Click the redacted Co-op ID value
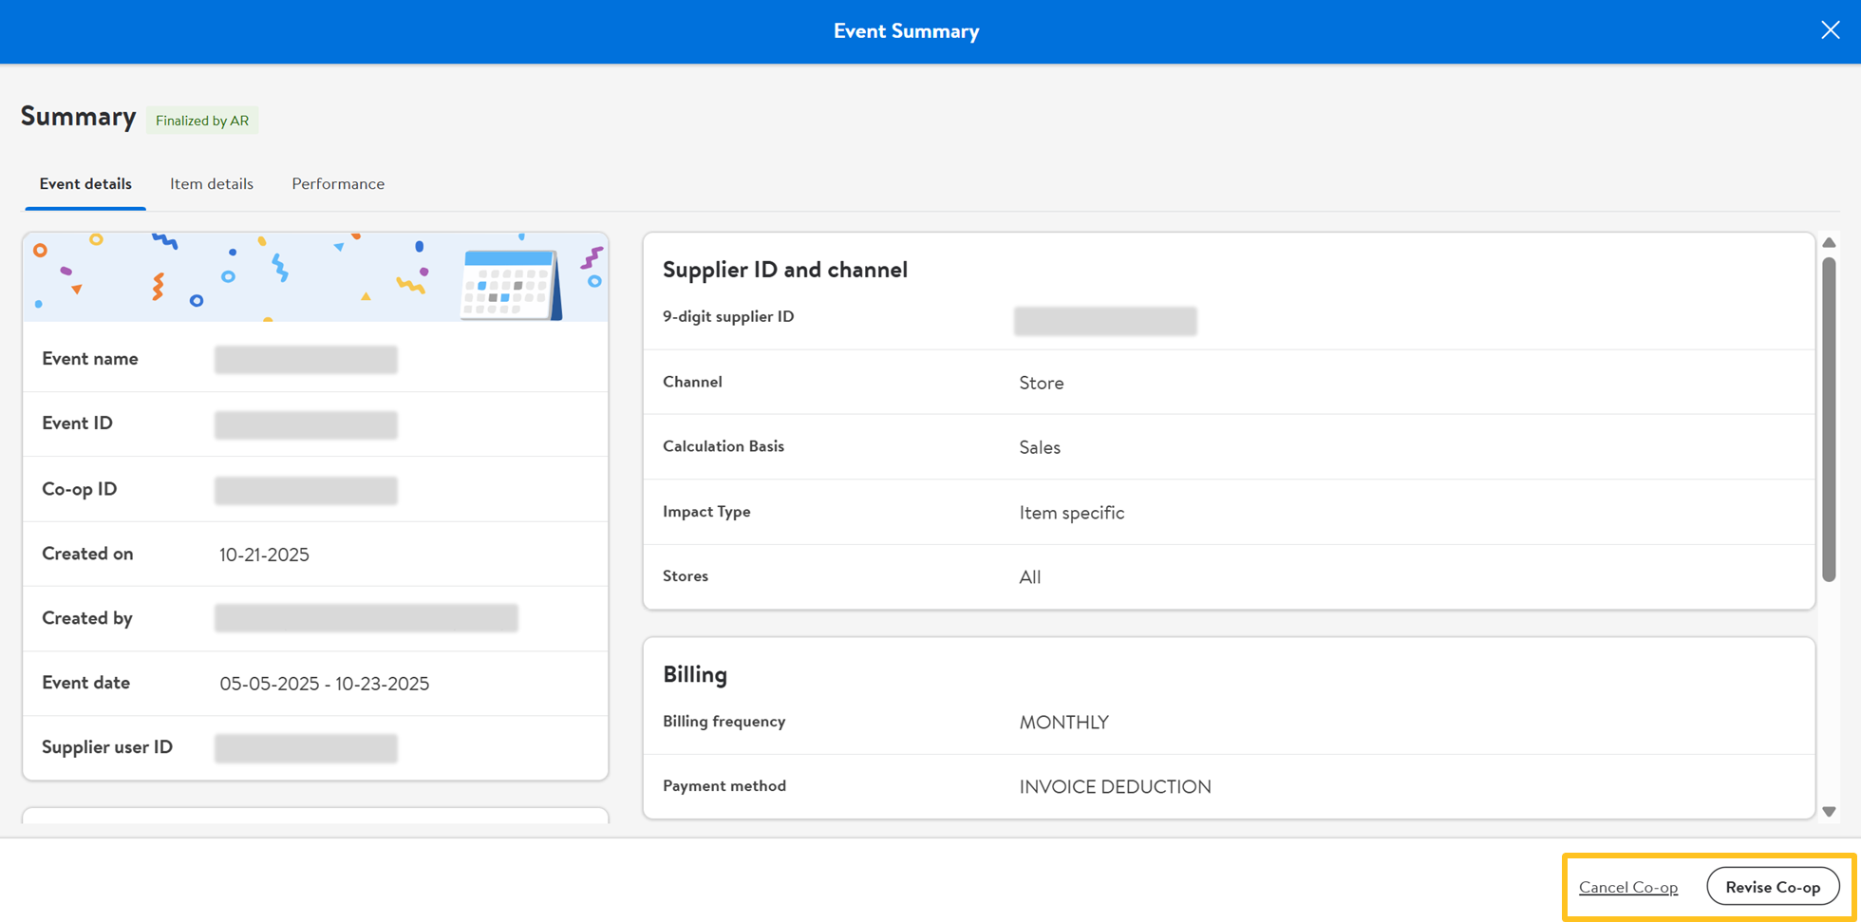Viewport: 1861px width, 922px height. 306,490
